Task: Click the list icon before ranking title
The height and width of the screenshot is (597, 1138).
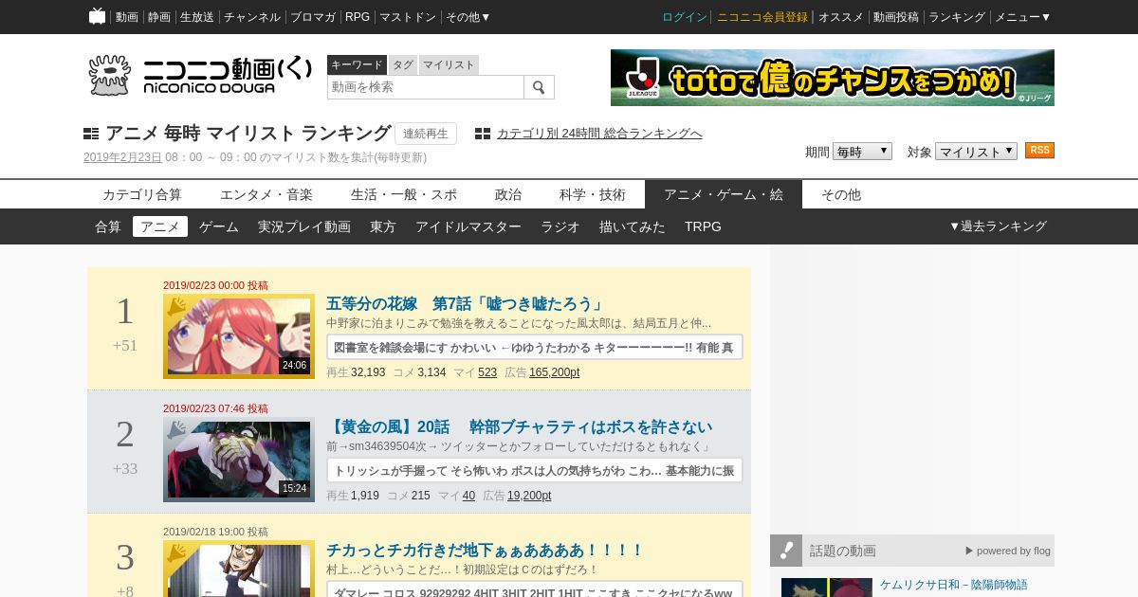Action: point(91,134)
